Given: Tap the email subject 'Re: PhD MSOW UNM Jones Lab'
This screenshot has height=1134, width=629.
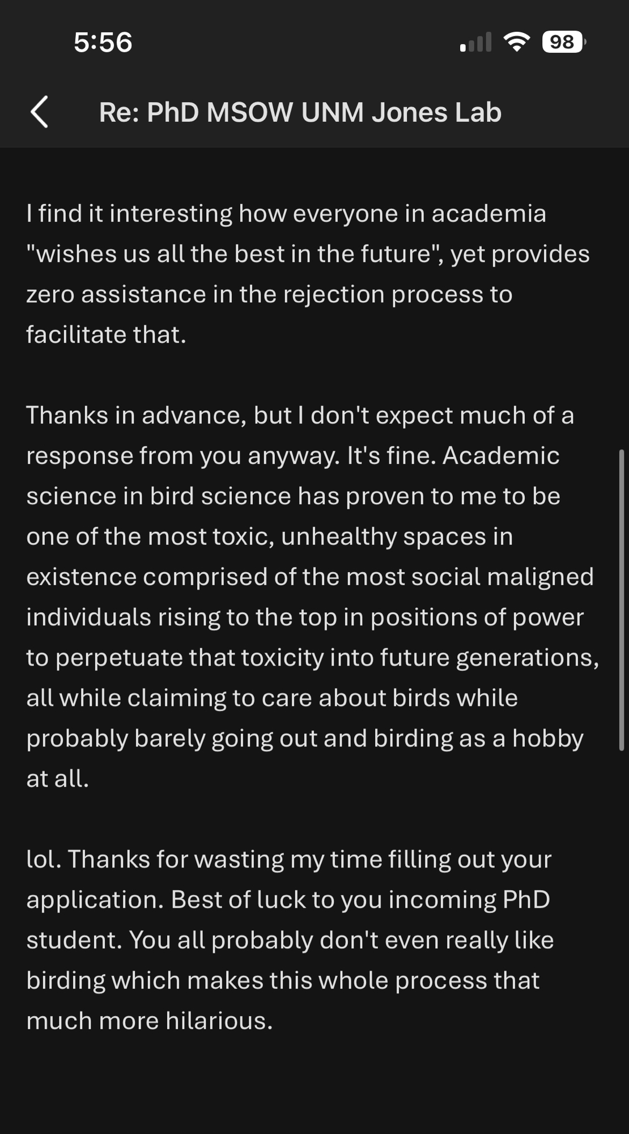Looking at the screenshot, I should [x=300, y=112].
